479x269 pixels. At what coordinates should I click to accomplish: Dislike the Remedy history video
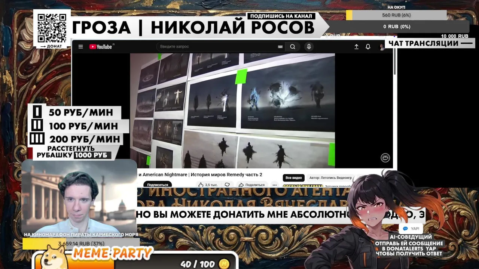[x=227, y=185]
